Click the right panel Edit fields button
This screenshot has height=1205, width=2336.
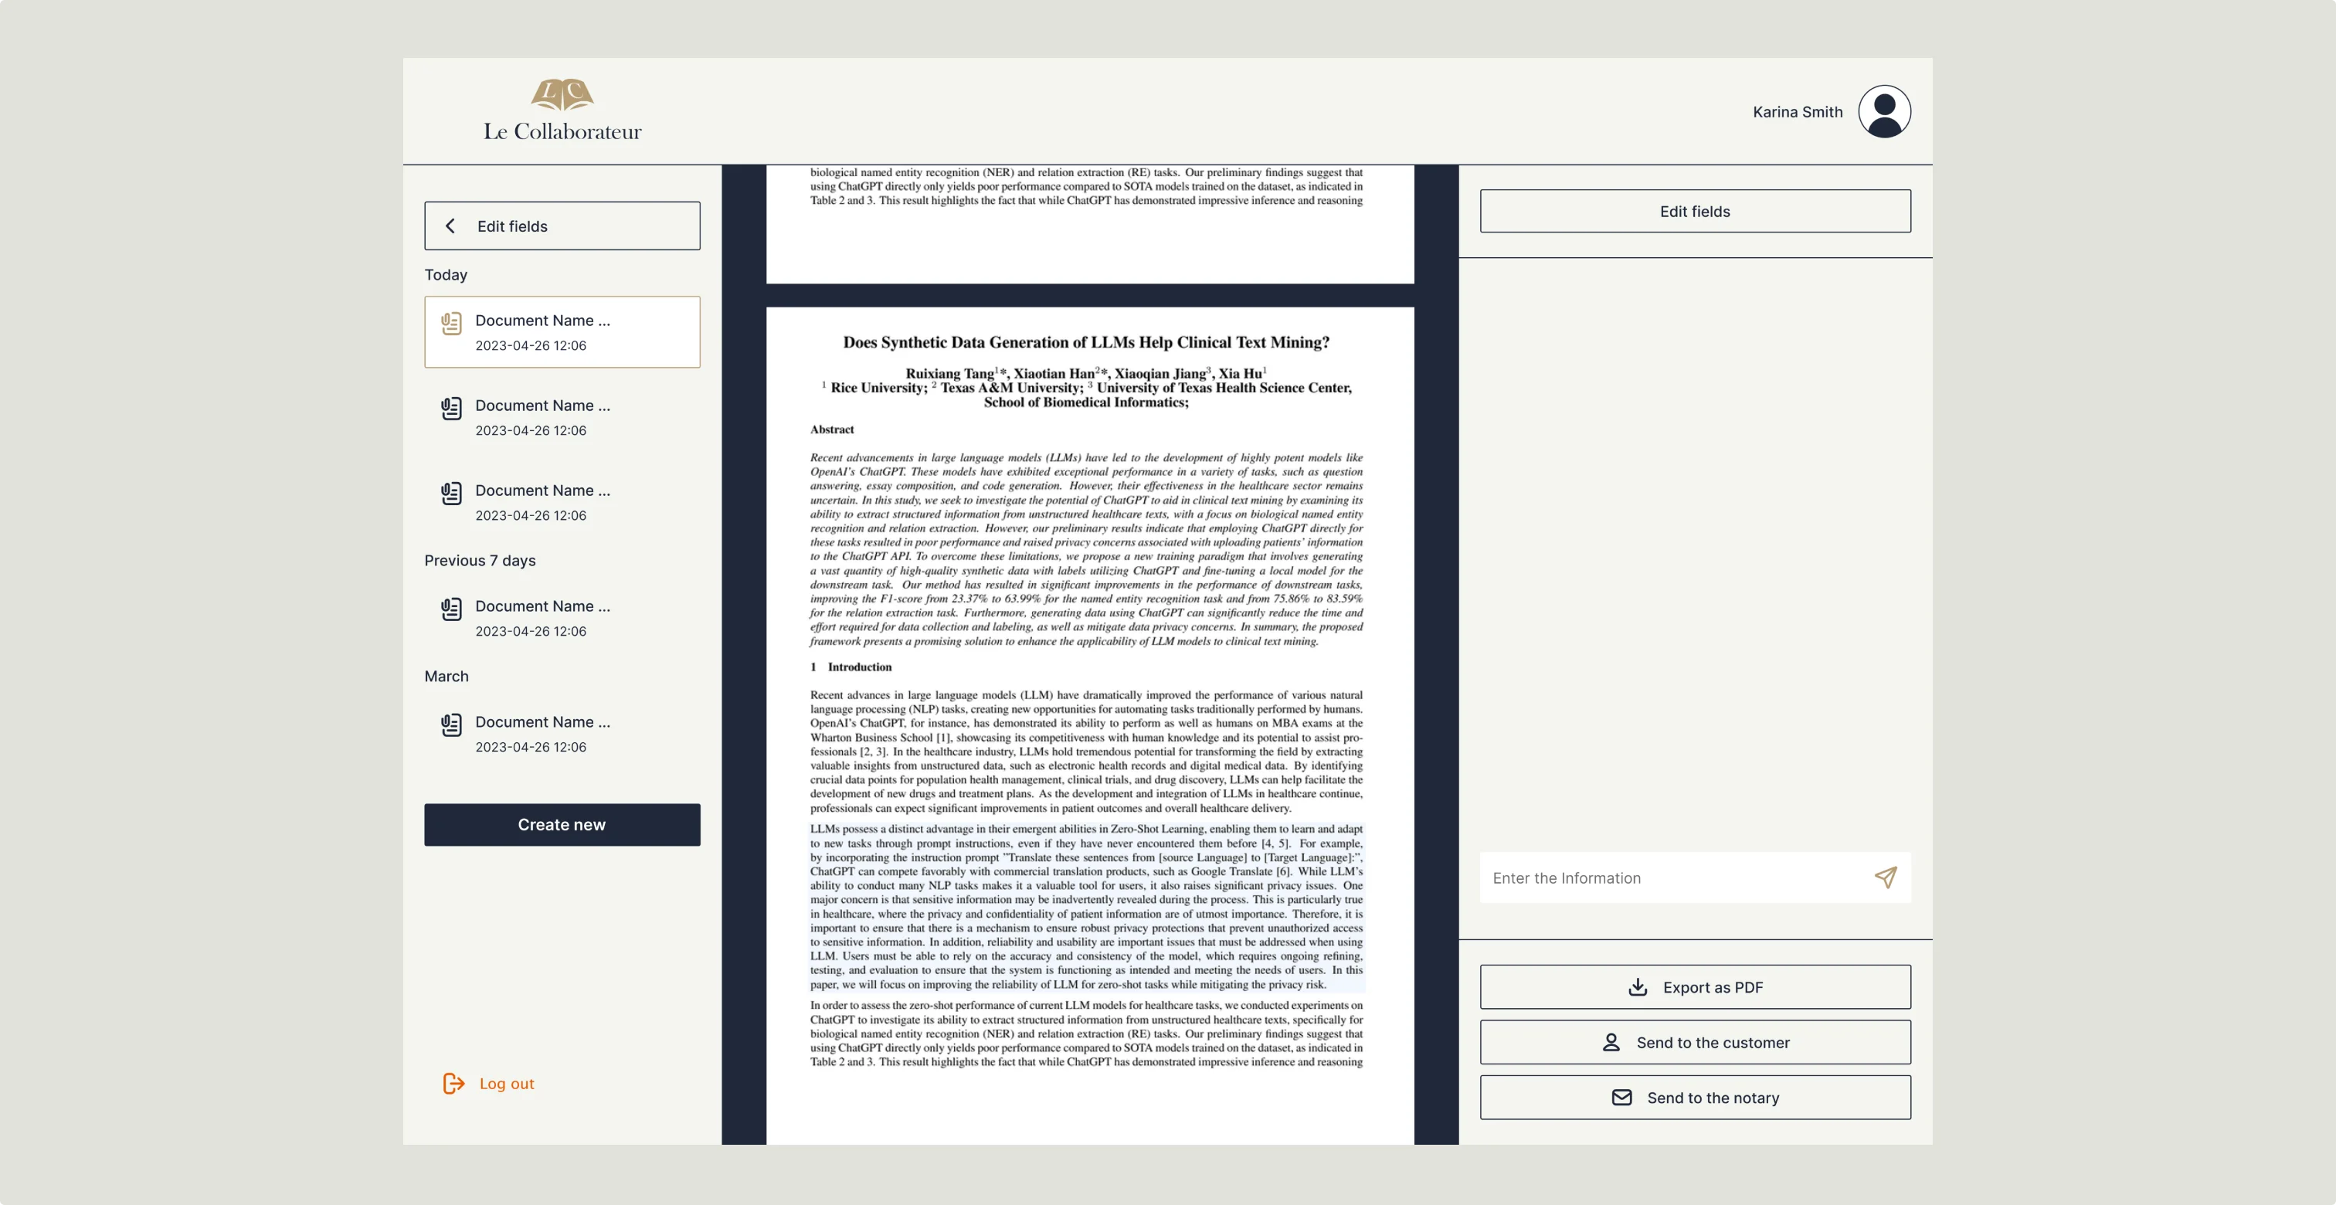coord(1694,211)
